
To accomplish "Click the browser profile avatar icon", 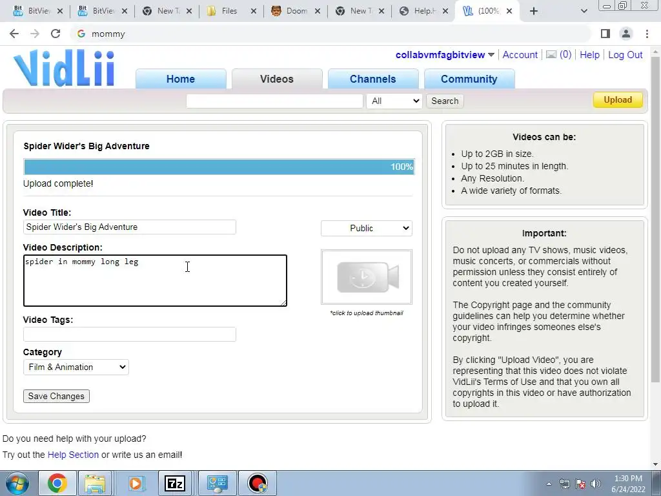I will (x=626, y=34).
